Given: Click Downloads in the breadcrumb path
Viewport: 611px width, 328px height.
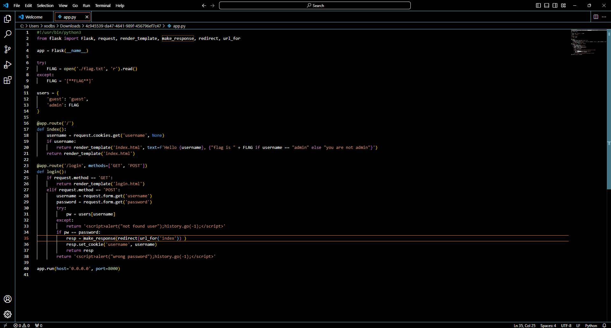Looking at the screenshot, I should (70, 26).
